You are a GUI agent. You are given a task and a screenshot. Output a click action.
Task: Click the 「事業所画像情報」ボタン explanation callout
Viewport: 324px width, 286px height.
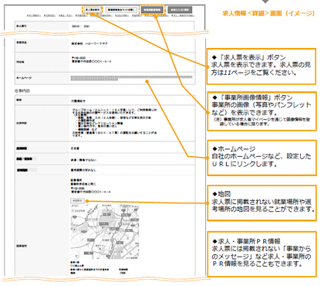[x=262, y=111]
